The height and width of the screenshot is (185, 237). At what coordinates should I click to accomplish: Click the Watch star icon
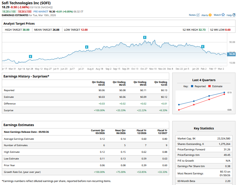click(x=223, y=15)
